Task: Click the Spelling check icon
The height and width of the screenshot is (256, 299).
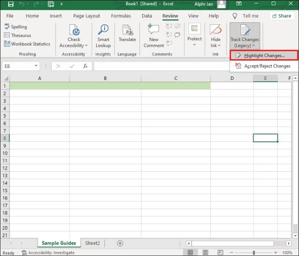Action: (x=7, y=27)
